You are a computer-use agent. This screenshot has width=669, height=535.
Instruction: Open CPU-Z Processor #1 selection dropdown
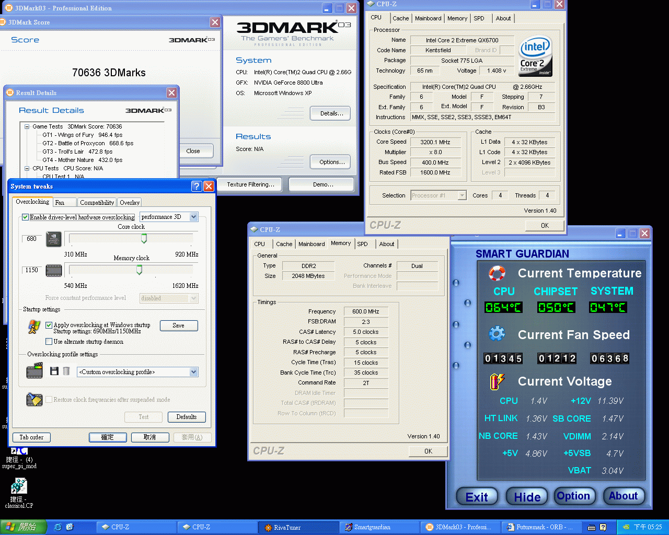pyautogui.click(x=462, y=195)
